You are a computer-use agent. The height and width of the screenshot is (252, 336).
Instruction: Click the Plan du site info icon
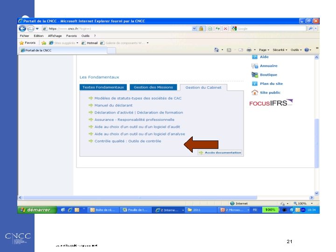click(x=255, y=84)
